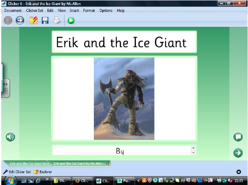This screenshot has width=248, height=185.
Task: Open the speech bubble button
Action: [x=238, y=137]
